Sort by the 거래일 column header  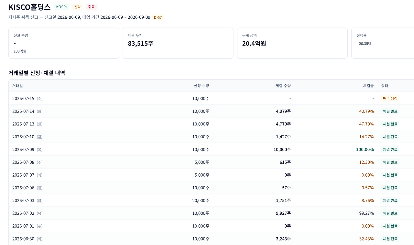point(17,86)
